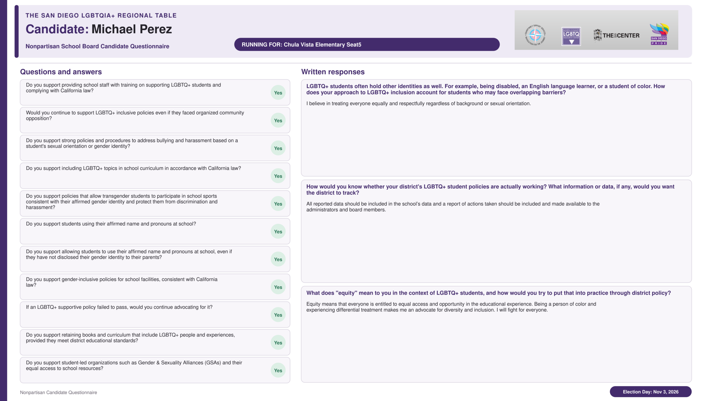The width and height of the screenshot is (714, 401).
Task: Click answer 'All reported data should be included'
Action: tap(453, 207)
